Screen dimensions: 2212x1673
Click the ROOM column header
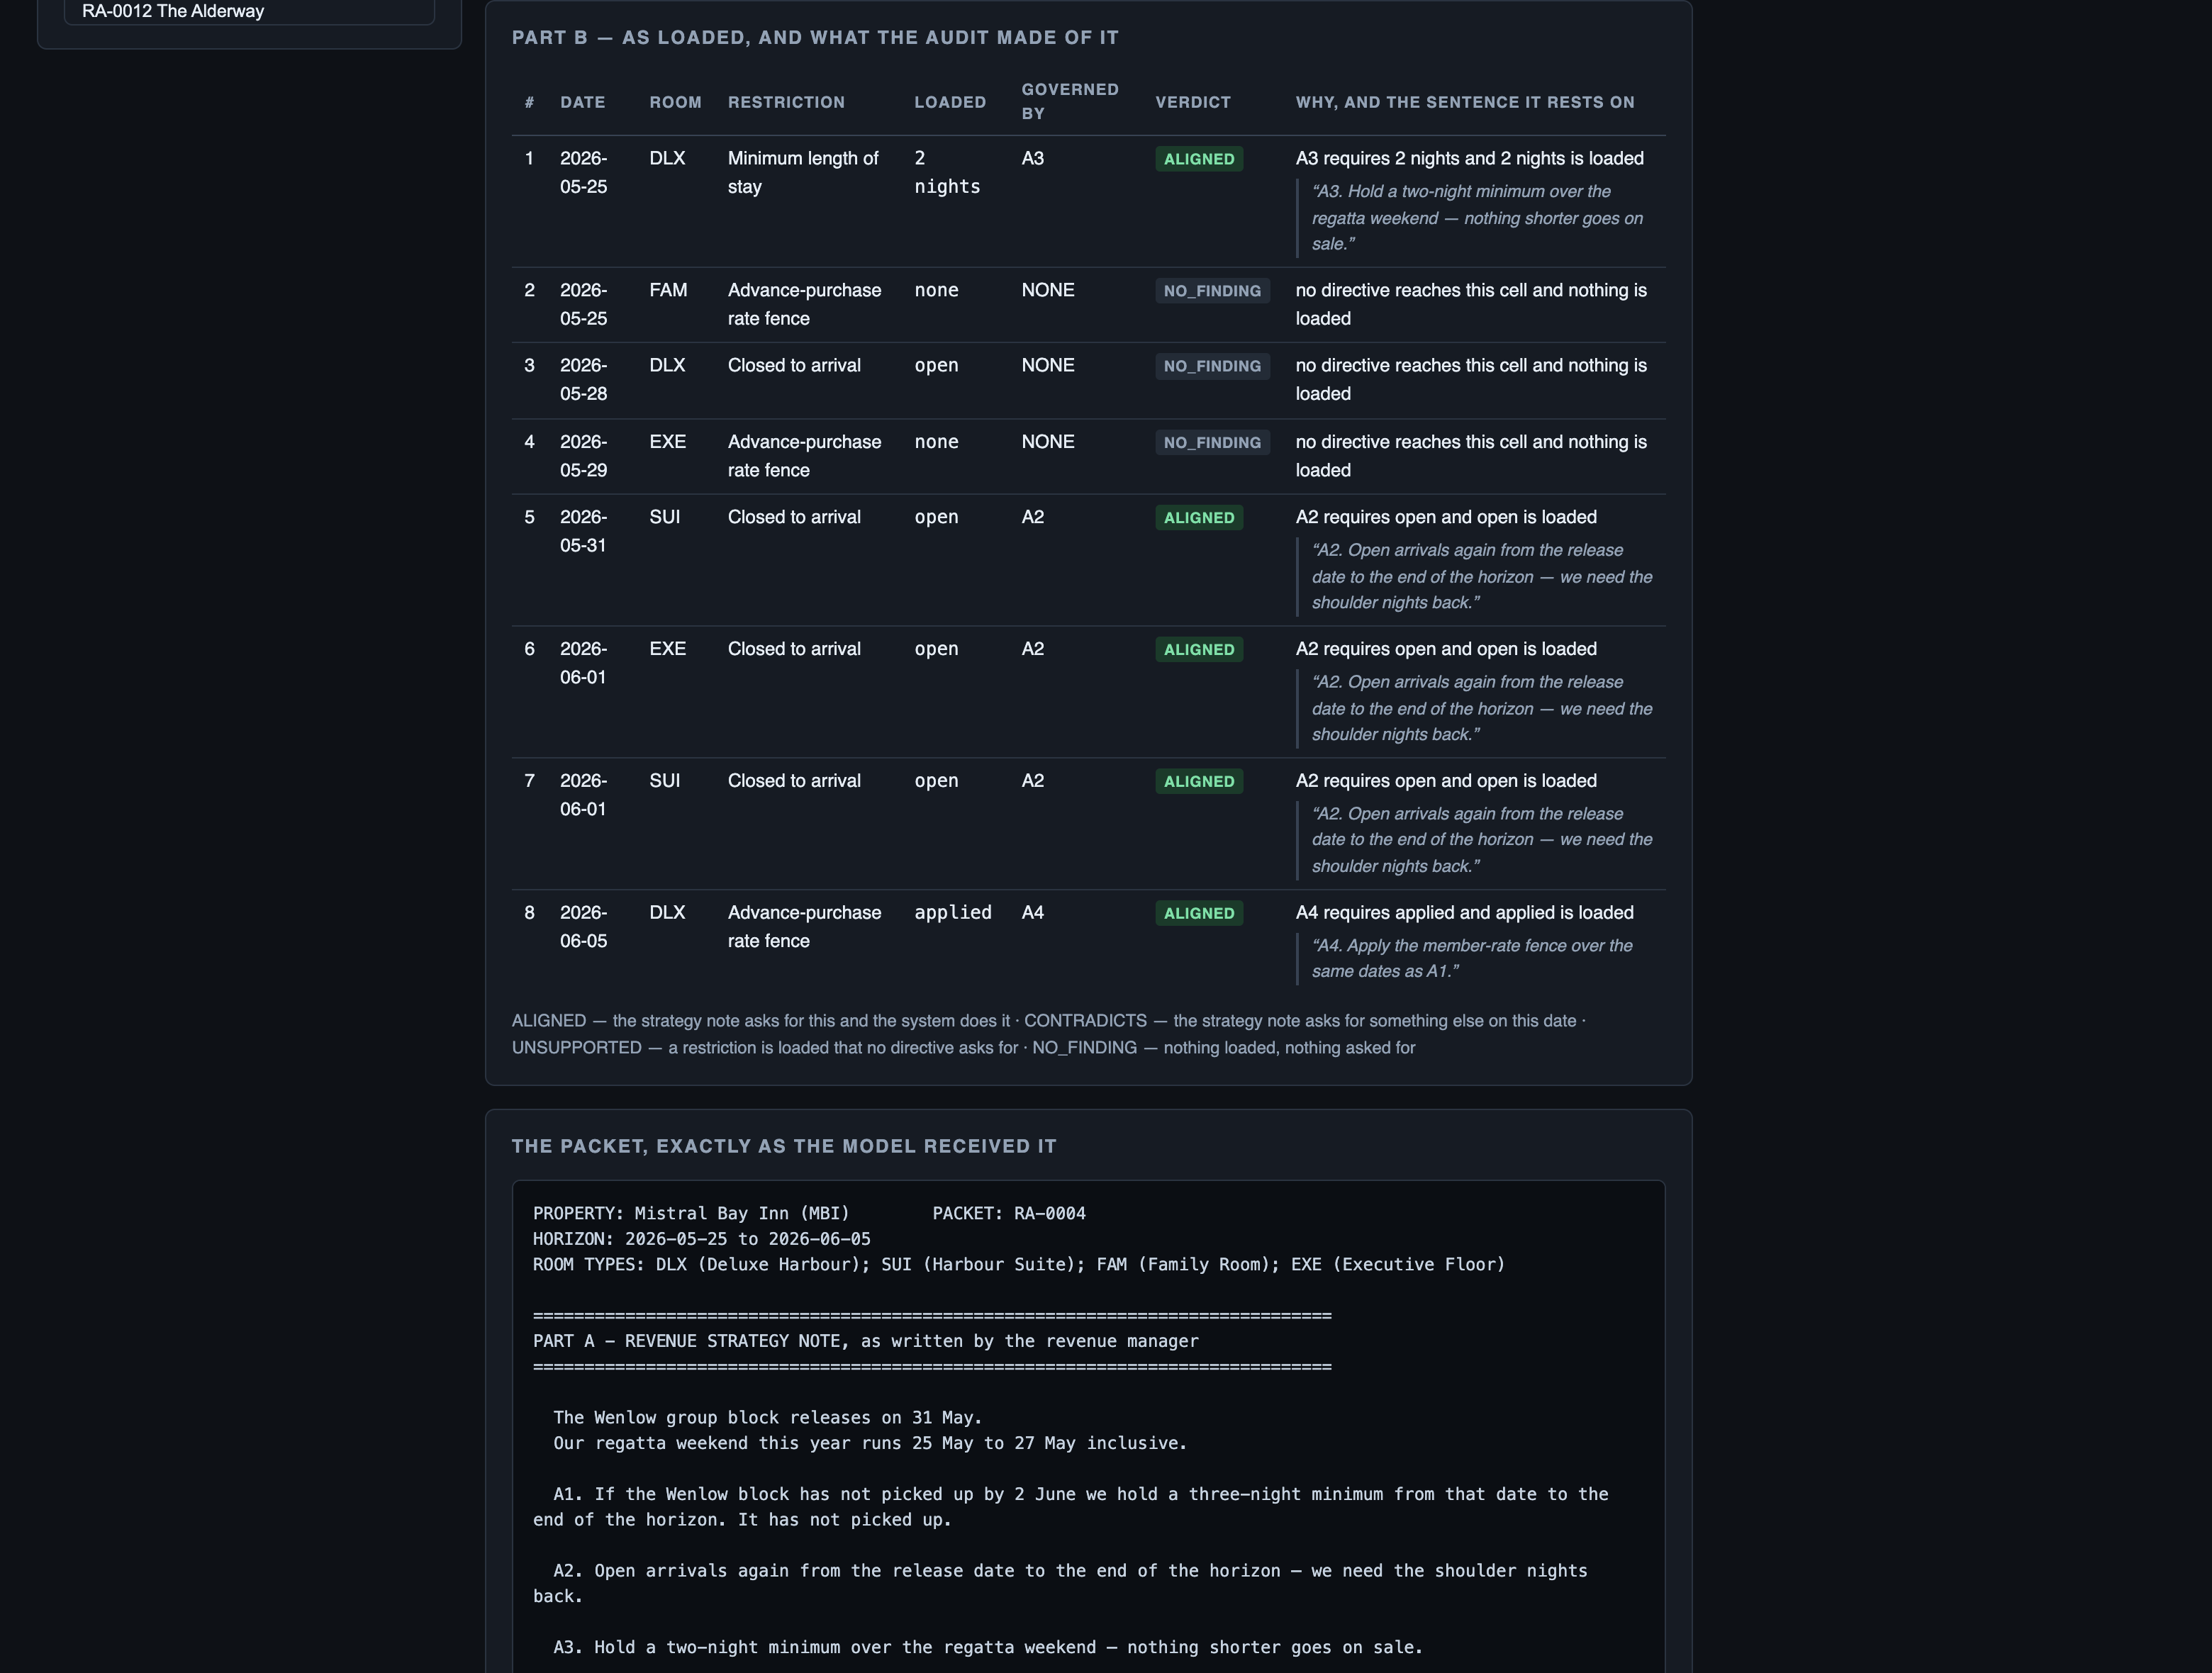pyautogui.click(x=675, y=102)
